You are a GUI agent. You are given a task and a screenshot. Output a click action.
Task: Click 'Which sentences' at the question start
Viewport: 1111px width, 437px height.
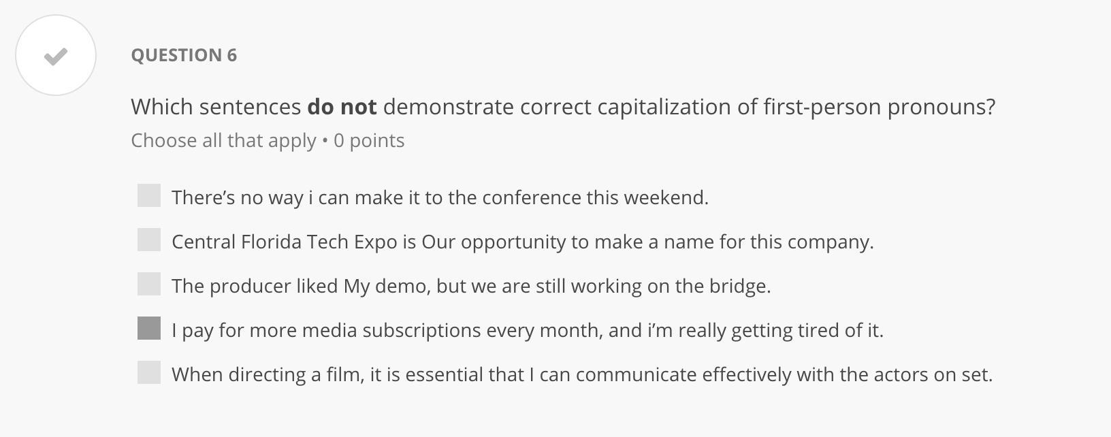click(216, 107)
